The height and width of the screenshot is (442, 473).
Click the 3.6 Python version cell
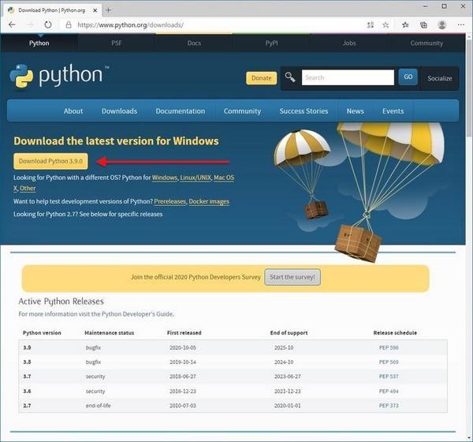27,391
